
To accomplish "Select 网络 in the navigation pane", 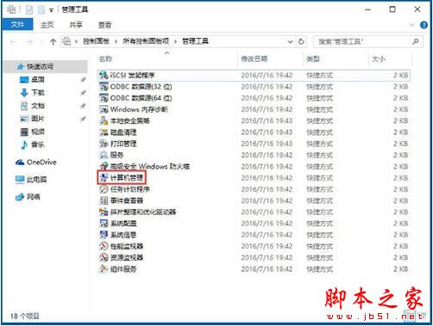I will [28, 197].
